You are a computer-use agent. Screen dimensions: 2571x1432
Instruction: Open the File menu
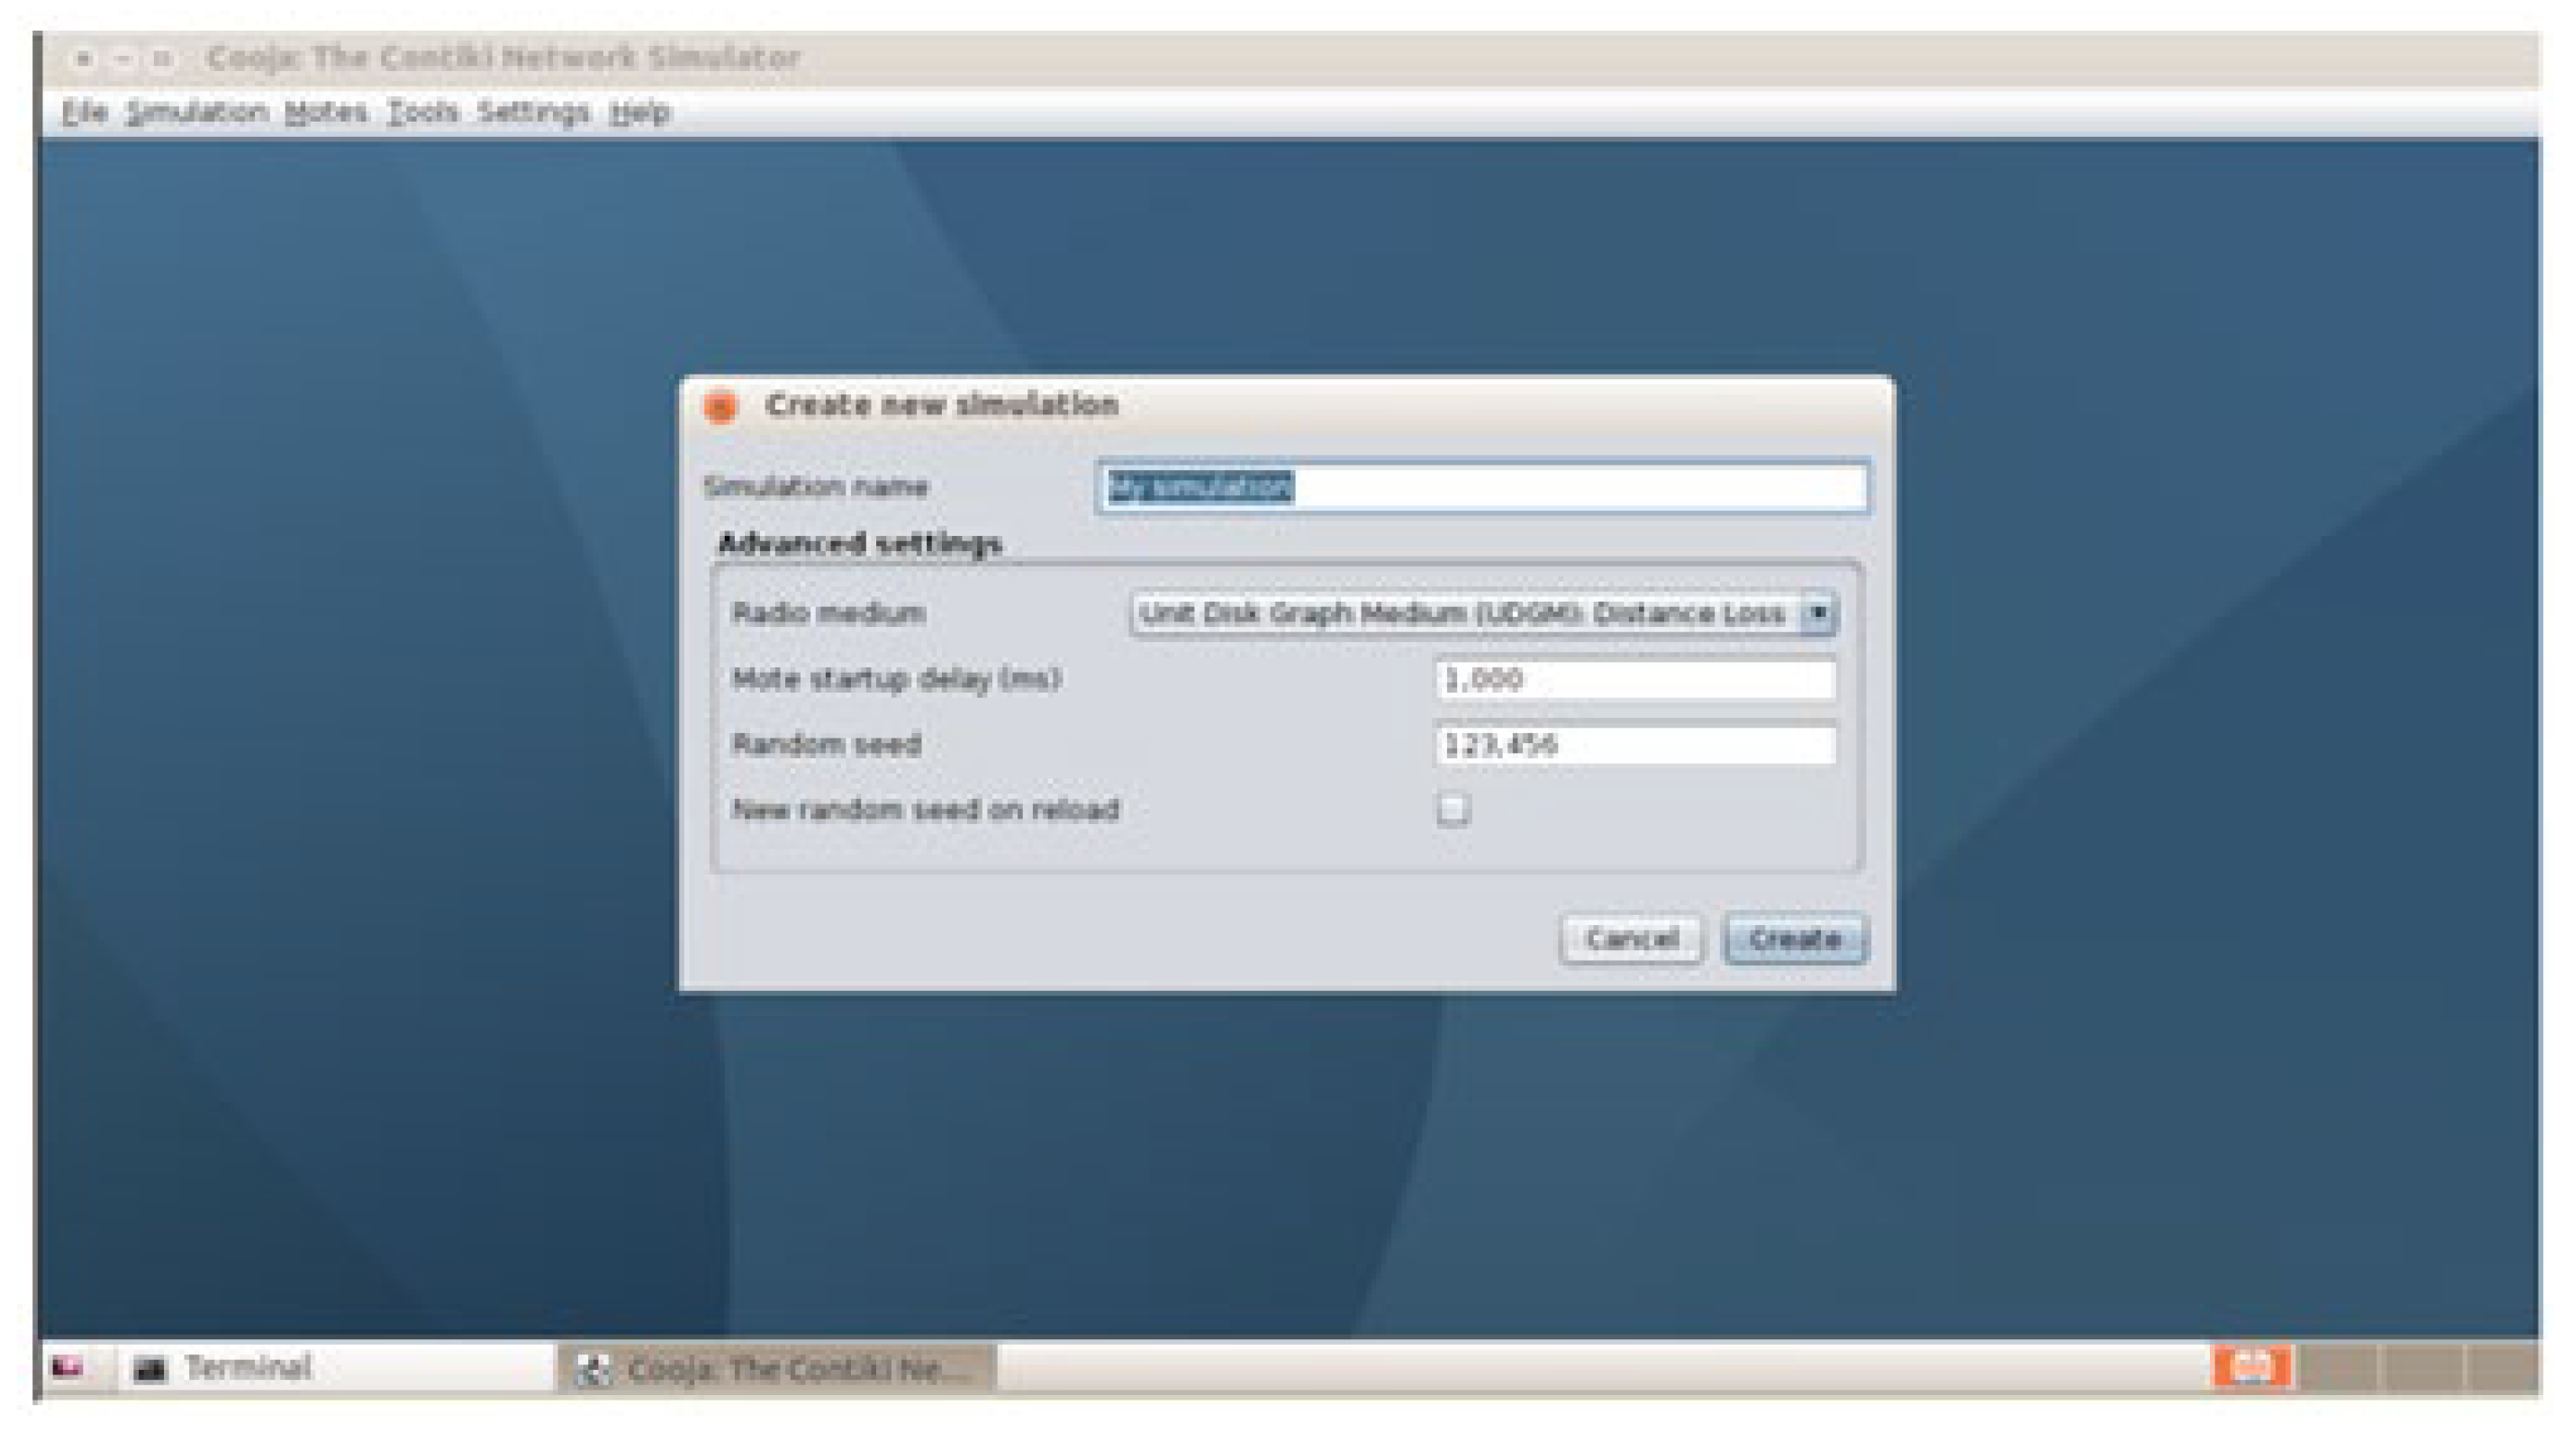click(83, 112)
